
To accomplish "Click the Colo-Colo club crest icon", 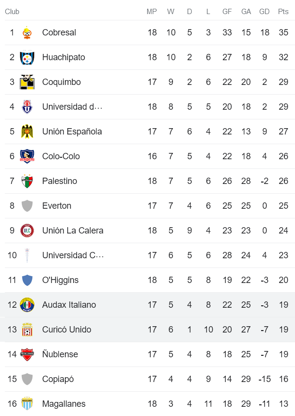I will tap(27, 157).
